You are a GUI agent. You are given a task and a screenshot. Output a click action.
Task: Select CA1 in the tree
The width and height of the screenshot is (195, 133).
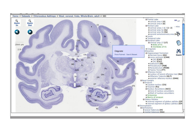[x=157, y=62]
